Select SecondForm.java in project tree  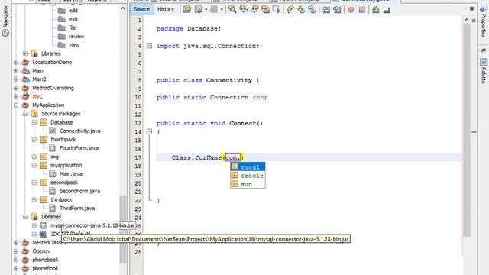[79, 191]
